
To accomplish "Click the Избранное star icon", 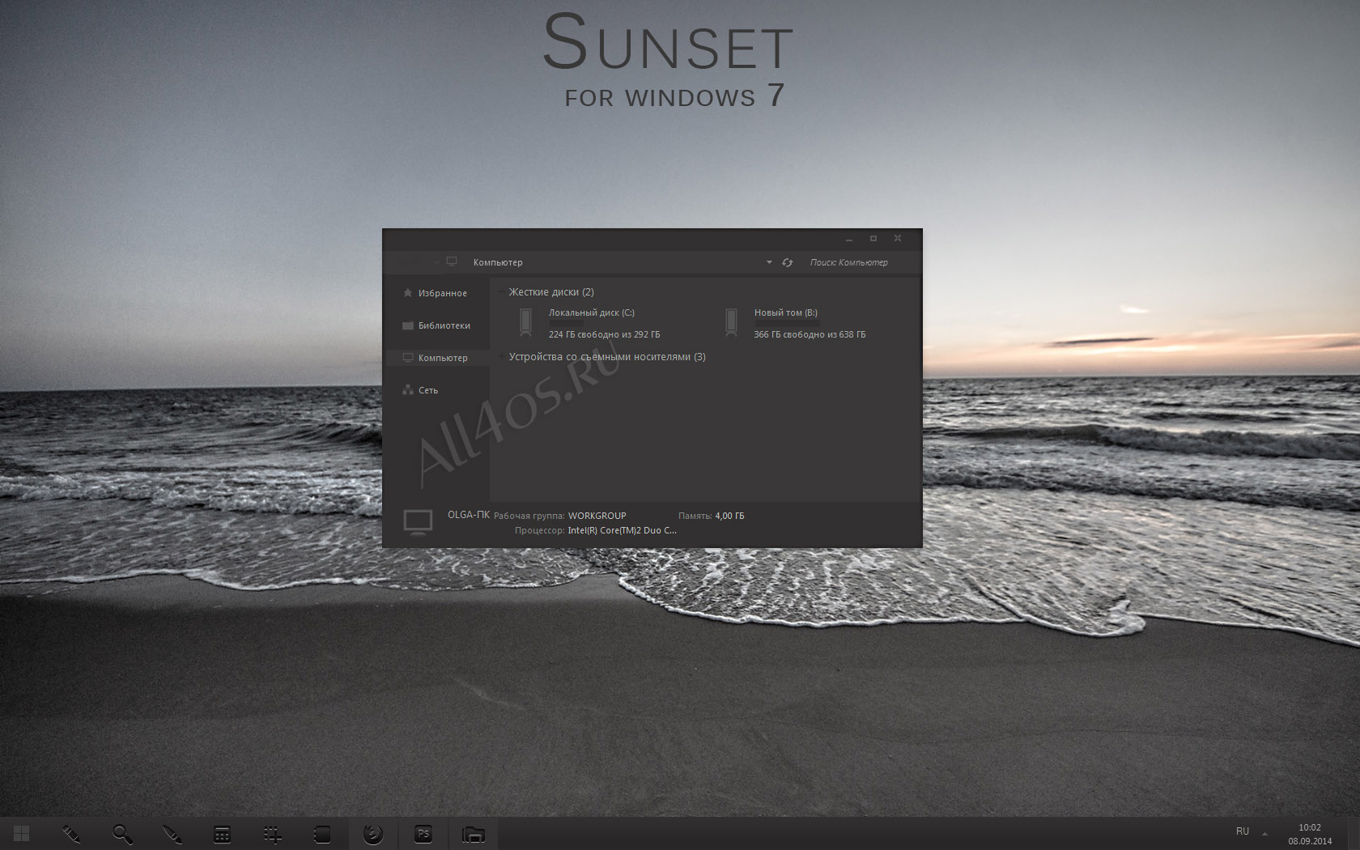I will pos(408,293).
